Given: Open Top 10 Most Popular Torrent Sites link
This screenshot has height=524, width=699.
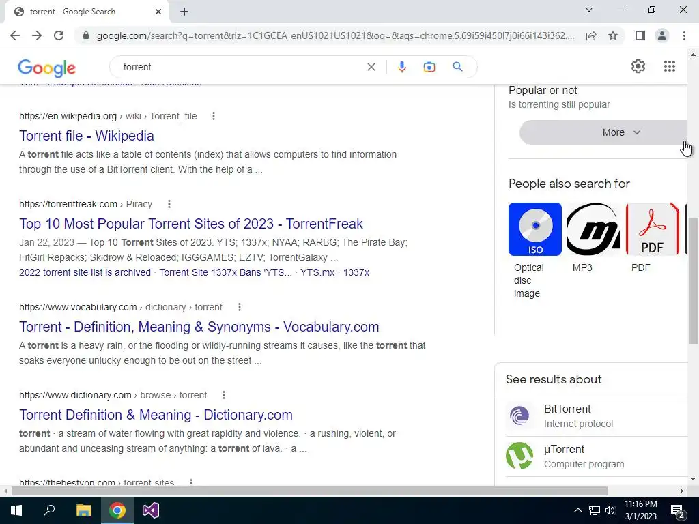Looking at the screenshot, I should click(x=191, y=224).
